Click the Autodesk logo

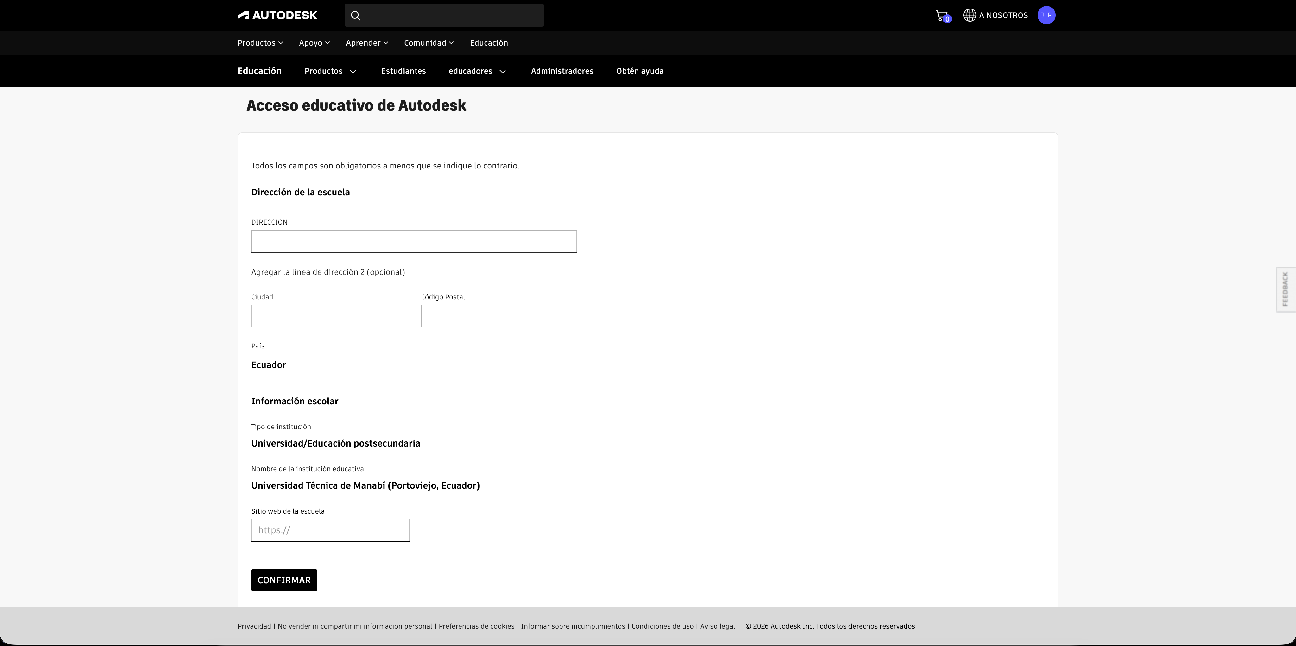[x=277, y=15]
